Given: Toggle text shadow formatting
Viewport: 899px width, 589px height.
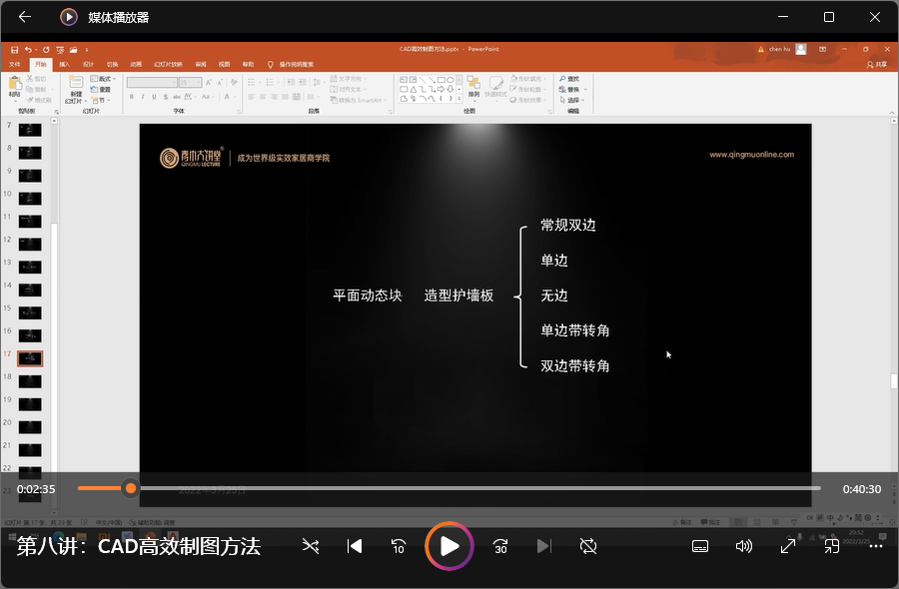Looking at the screenshot, I should [x=165, y=97].
